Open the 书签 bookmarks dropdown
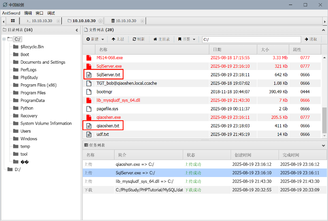 coord(187,39)
